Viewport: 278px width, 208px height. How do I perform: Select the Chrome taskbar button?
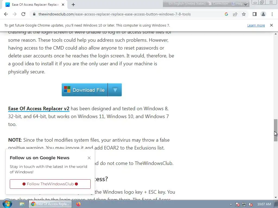50,204
